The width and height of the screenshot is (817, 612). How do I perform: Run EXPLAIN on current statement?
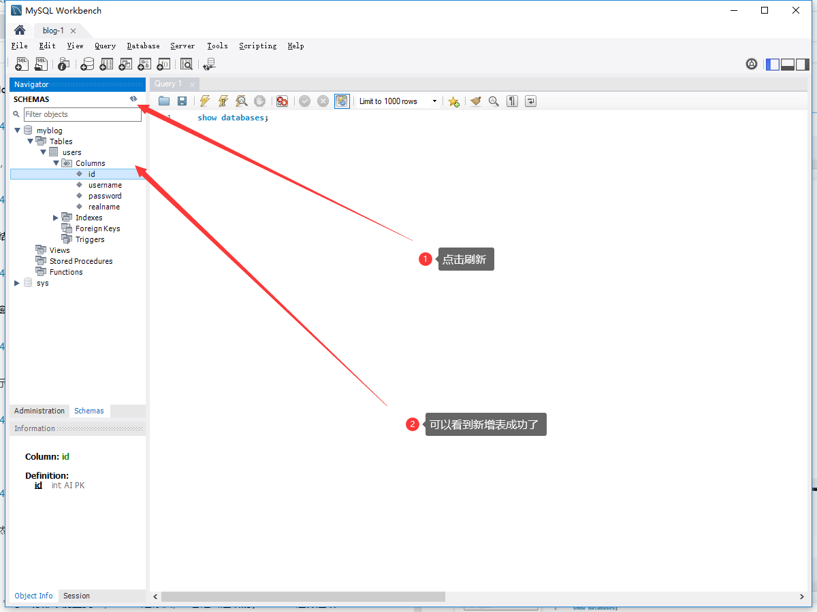[241, 101]
